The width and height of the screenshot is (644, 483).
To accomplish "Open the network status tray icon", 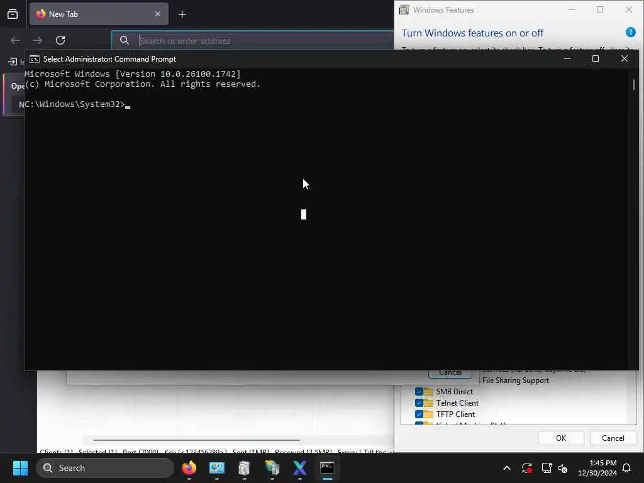I will tap(547, 468).
